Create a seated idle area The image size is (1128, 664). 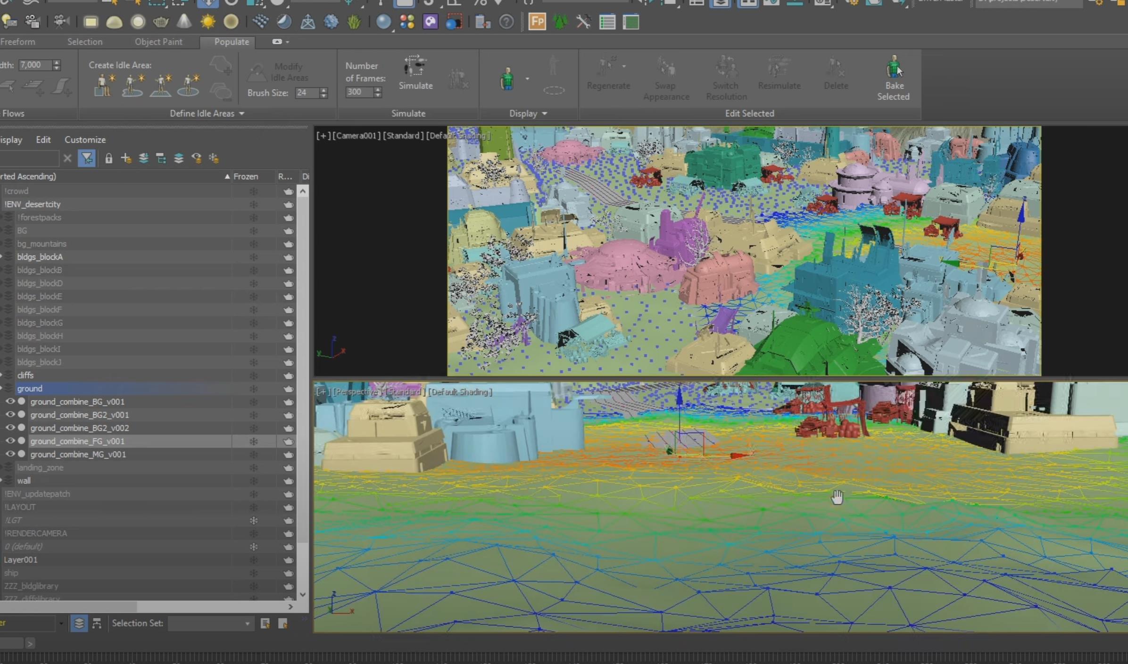[x=104, y=85]
